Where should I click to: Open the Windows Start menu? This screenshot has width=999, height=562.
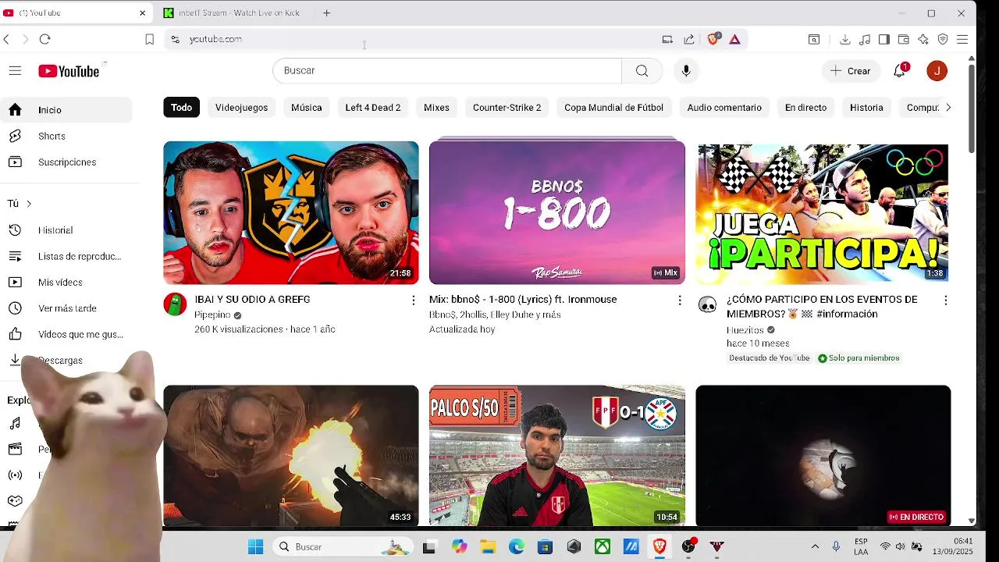255,547
